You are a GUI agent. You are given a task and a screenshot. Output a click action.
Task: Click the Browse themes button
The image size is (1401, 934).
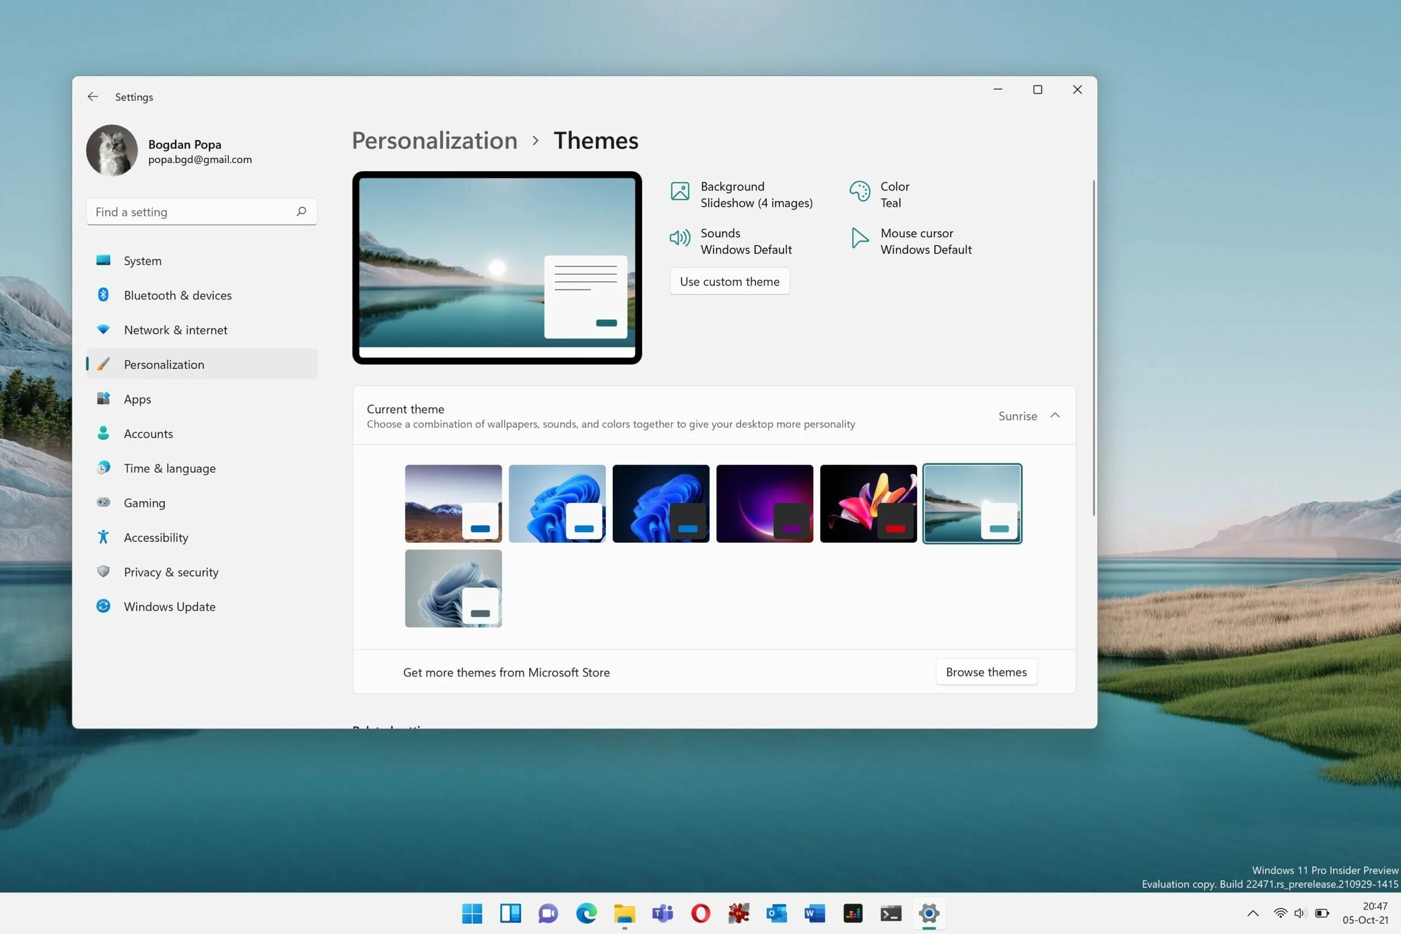tap(986, 672)
